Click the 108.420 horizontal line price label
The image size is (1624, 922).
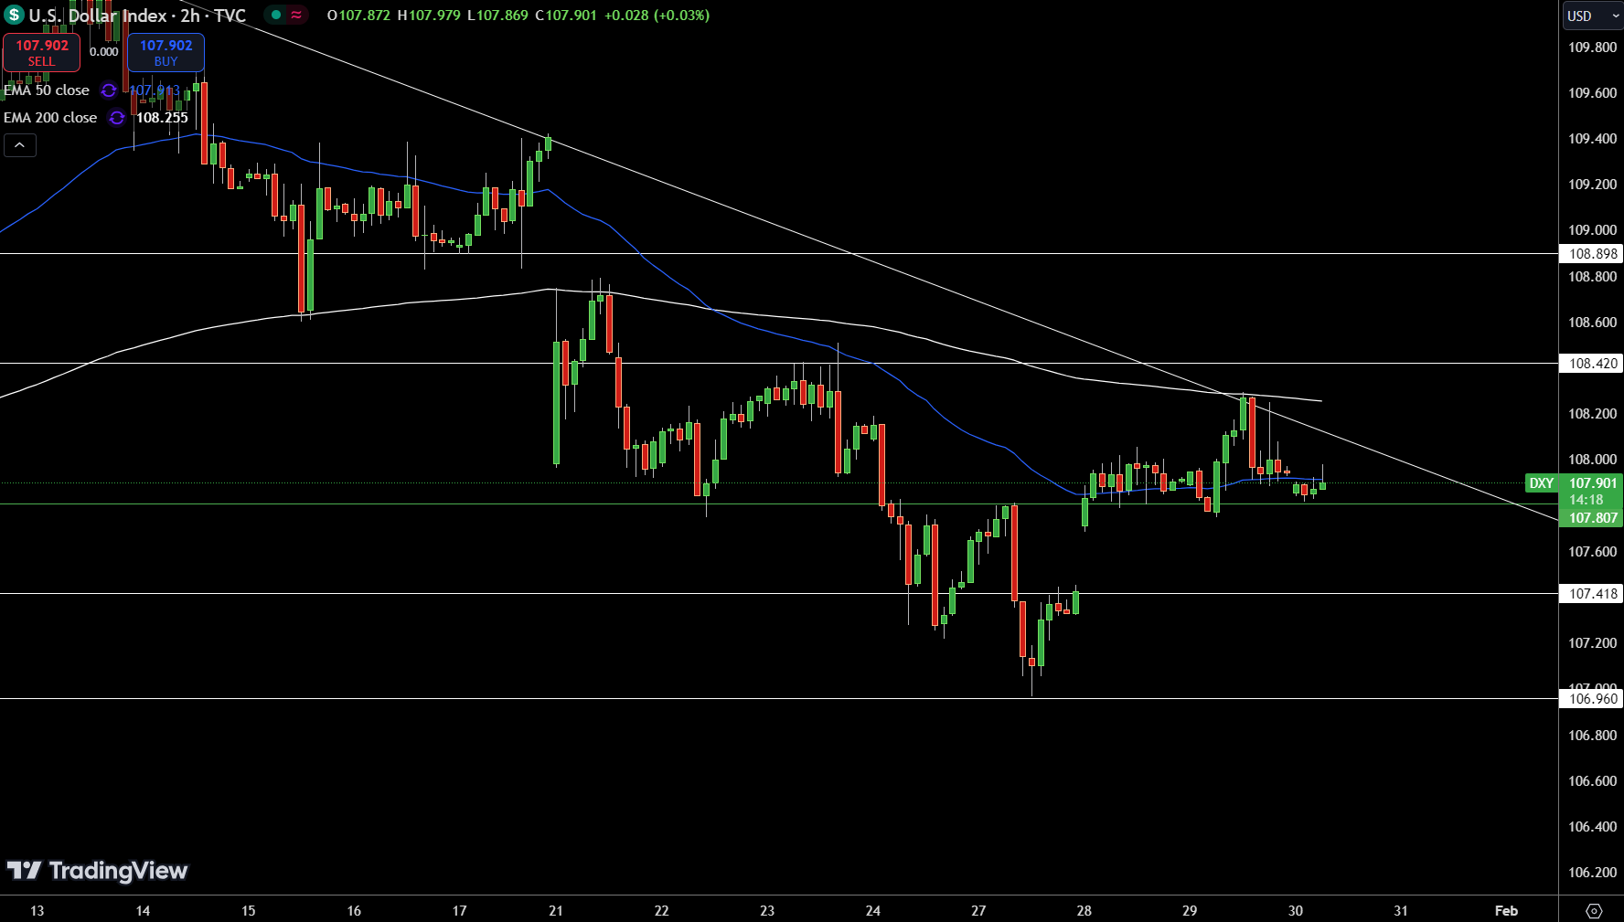(1593, 364)
